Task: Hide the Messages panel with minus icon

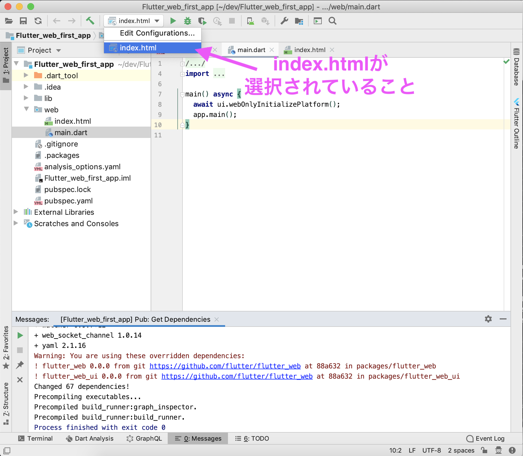Action: click(503, 319)
